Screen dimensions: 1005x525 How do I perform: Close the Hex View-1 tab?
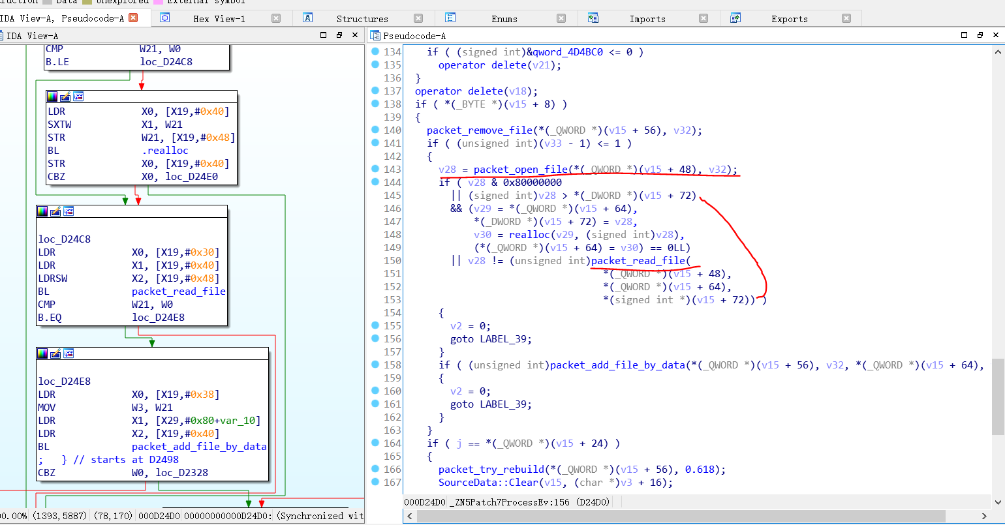(276, 18)
